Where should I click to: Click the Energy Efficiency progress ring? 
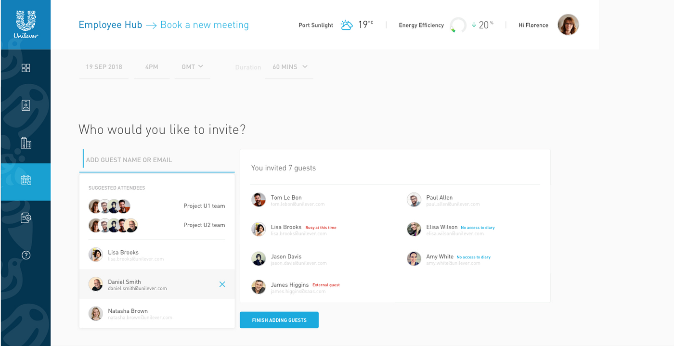pos(458,25)
